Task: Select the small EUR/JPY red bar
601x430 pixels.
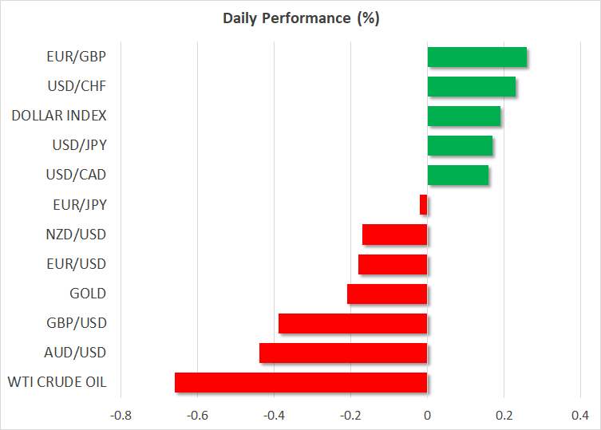Action: click(x=424, y=205)
